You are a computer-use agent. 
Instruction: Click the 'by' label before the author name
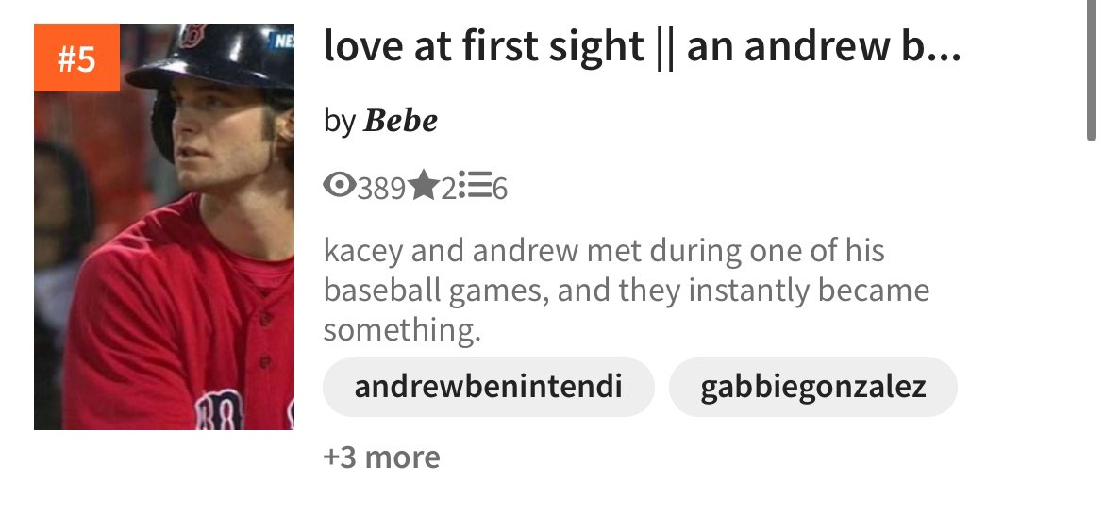click(339, 122)
